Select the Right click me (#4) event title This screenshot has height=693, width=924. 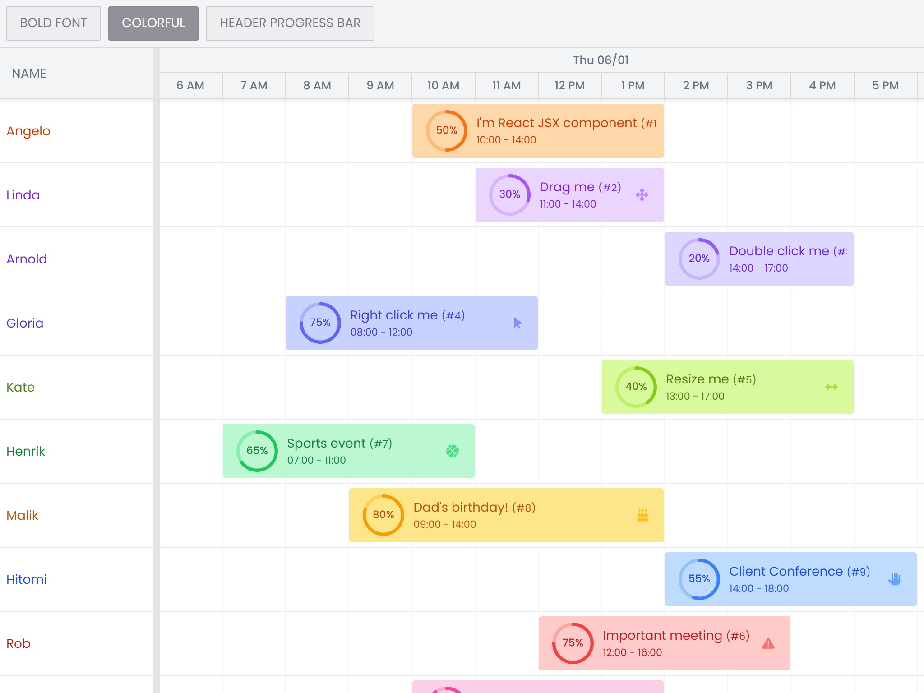[x=408, y=315]
